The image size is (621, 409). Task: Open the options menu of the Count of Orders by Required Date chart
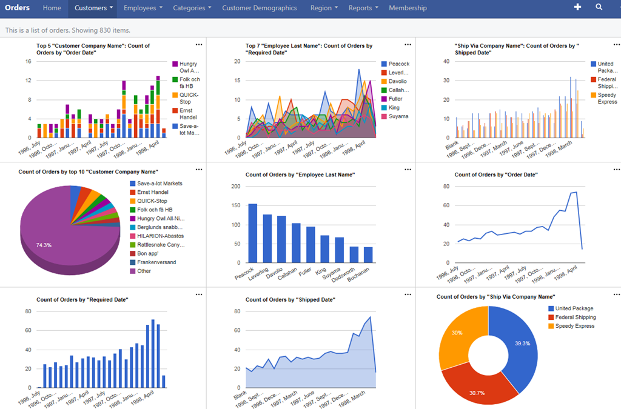199,294
